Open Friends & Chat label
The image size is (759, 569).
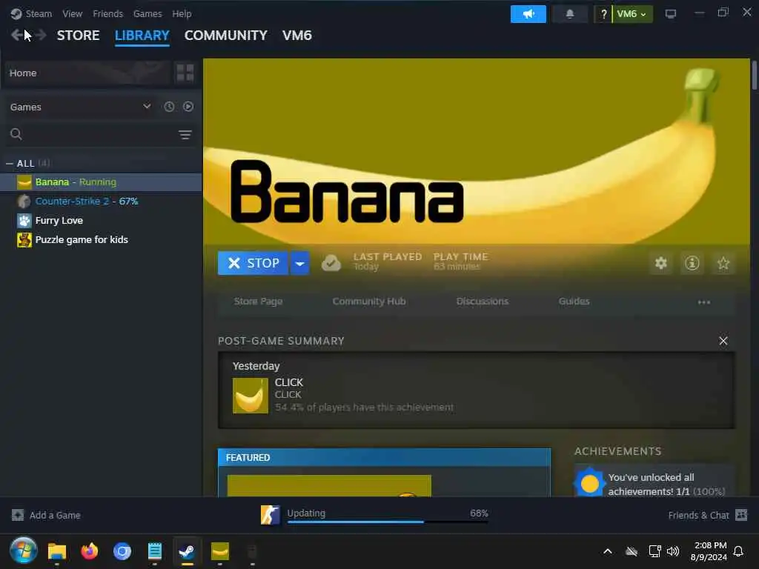coord(698,516)
